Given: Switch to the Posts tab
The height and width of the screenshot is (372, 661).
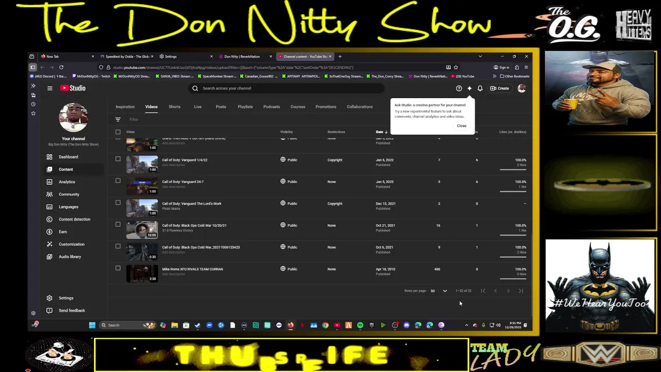Looking at the screenshot, I should coord(221,107).
